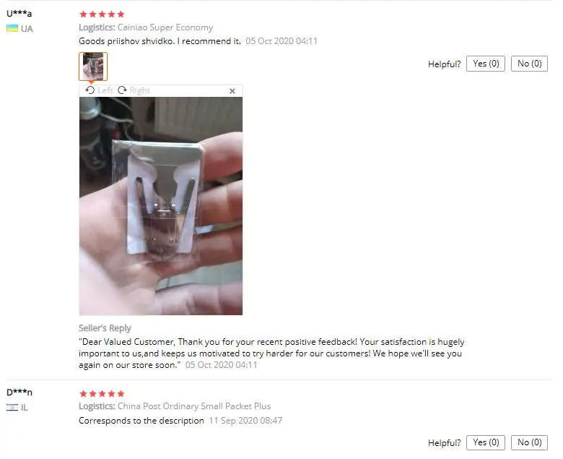
Task: Vote Yes (0) on D***n's review
Action: click(486, 442)
